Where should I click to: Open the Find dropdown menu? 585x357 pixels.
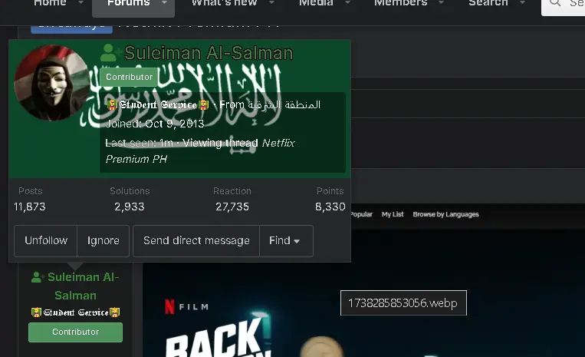(286, 241)
